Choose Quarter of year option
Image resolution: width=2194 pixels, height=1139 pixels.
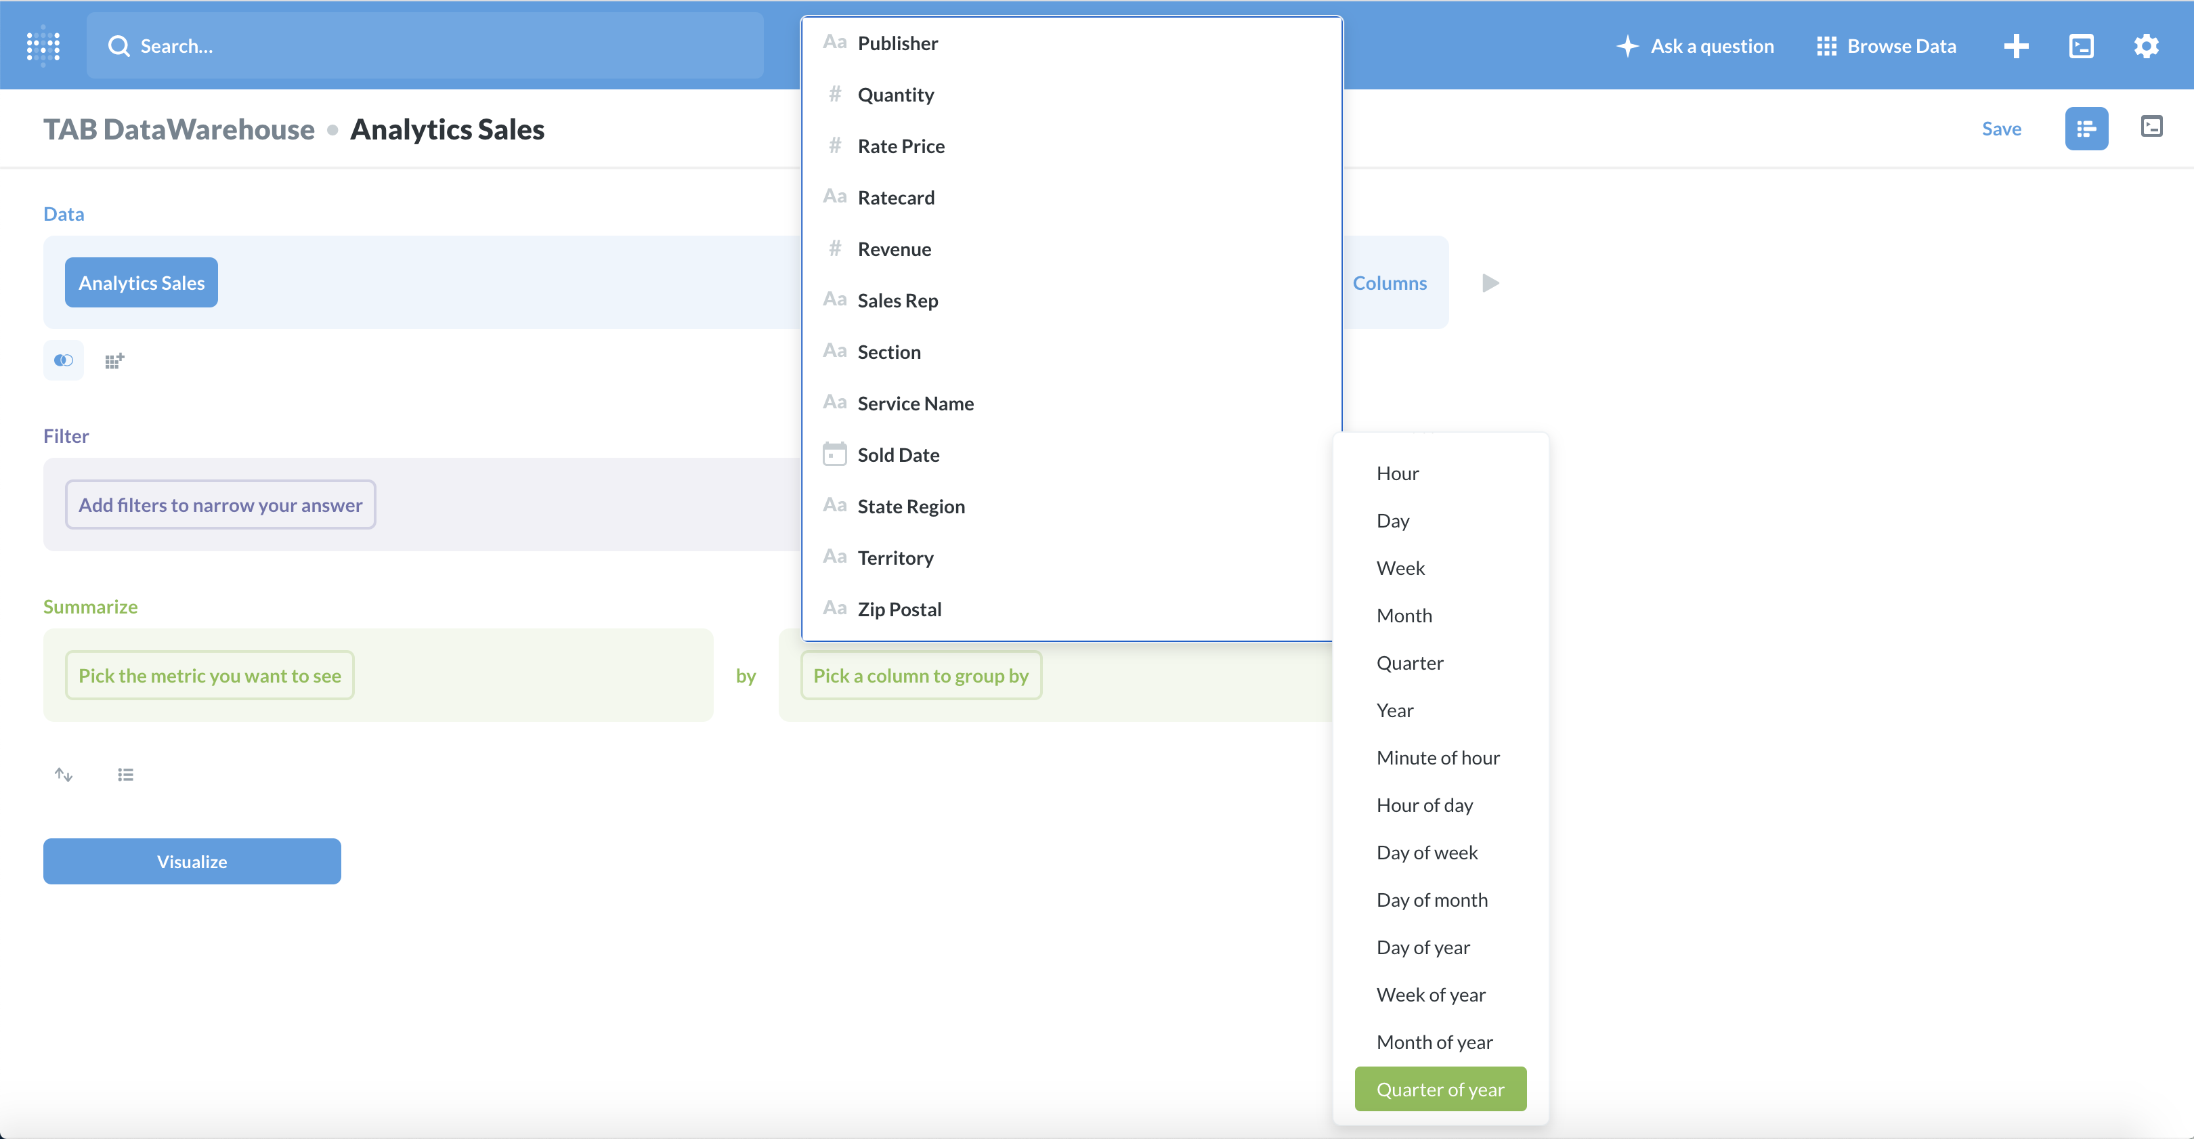[x=1440, y=1089]
